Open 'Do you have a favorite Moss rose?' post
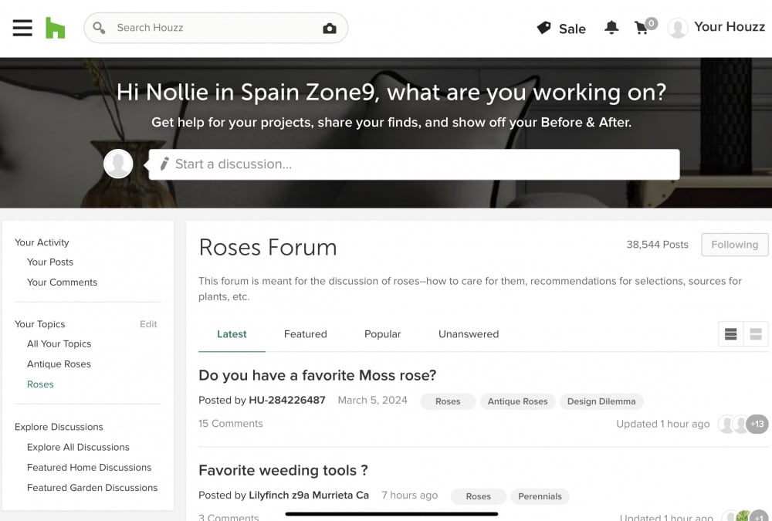 317,376
